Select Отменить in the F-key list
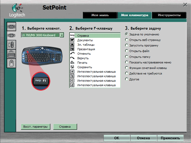Screen dimensions: 191x143 [x=95, y=54]
